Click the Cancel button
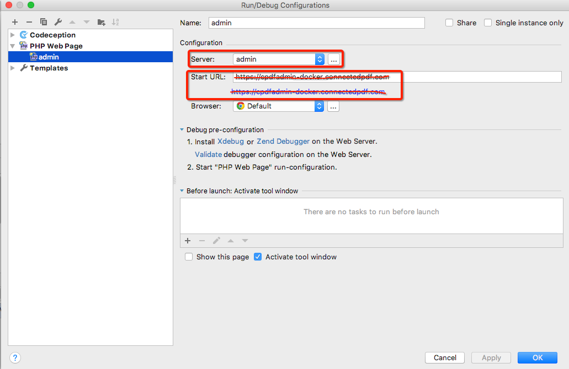 445,358
